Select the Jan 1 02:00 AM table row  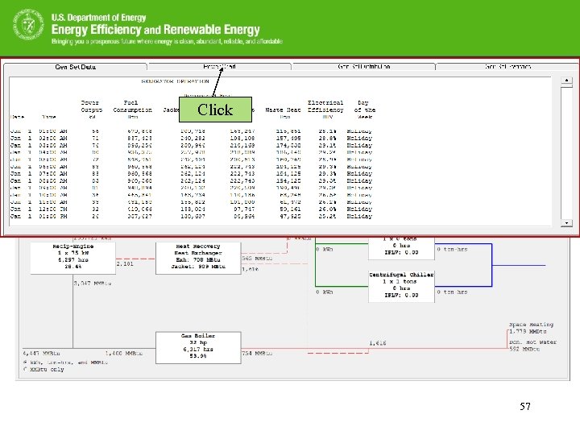pos(191,138)
